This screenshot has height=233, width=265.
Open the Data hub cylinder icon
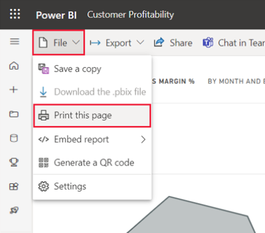tap(14, 139)
